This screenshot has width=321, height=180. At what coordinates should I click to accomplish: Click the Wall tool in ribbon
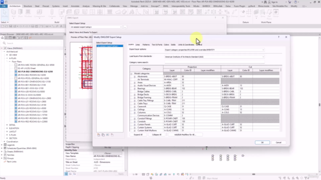[x=14, y=13]
